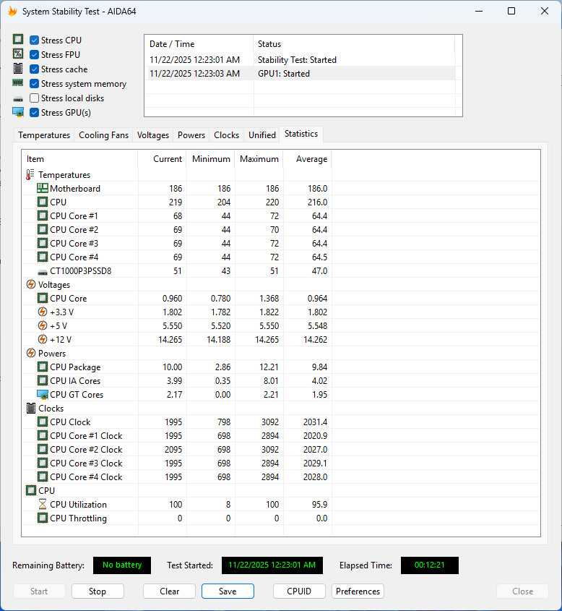Viewport: 562px width, 611px height.
Task: Switch to the Temperatures tab
Action: pyautogui.click(x=44, y=135)
